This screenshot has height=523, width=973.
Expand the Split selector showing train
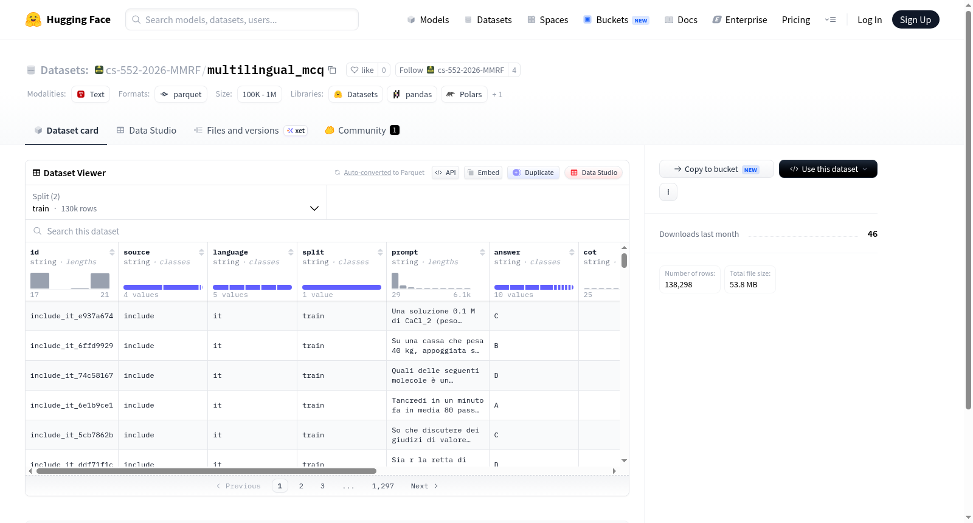pyautogui.click(x=176, y=202)
